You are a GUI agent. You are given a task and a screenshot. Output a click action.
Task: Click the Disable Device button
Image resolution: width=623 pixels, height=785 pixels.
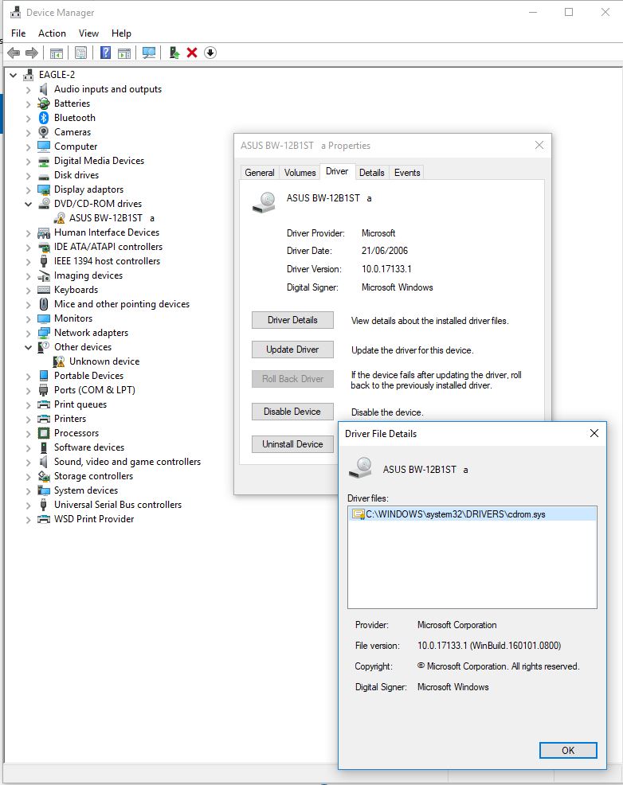tap(292, 412)
